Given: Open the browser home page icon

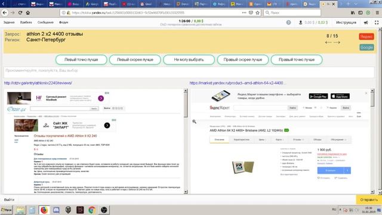Looking at the screenshot, I should click(x=28, y=13).
